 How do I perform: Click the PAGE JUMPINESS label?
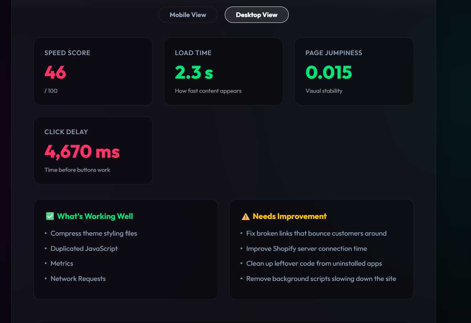pos(334,53)
